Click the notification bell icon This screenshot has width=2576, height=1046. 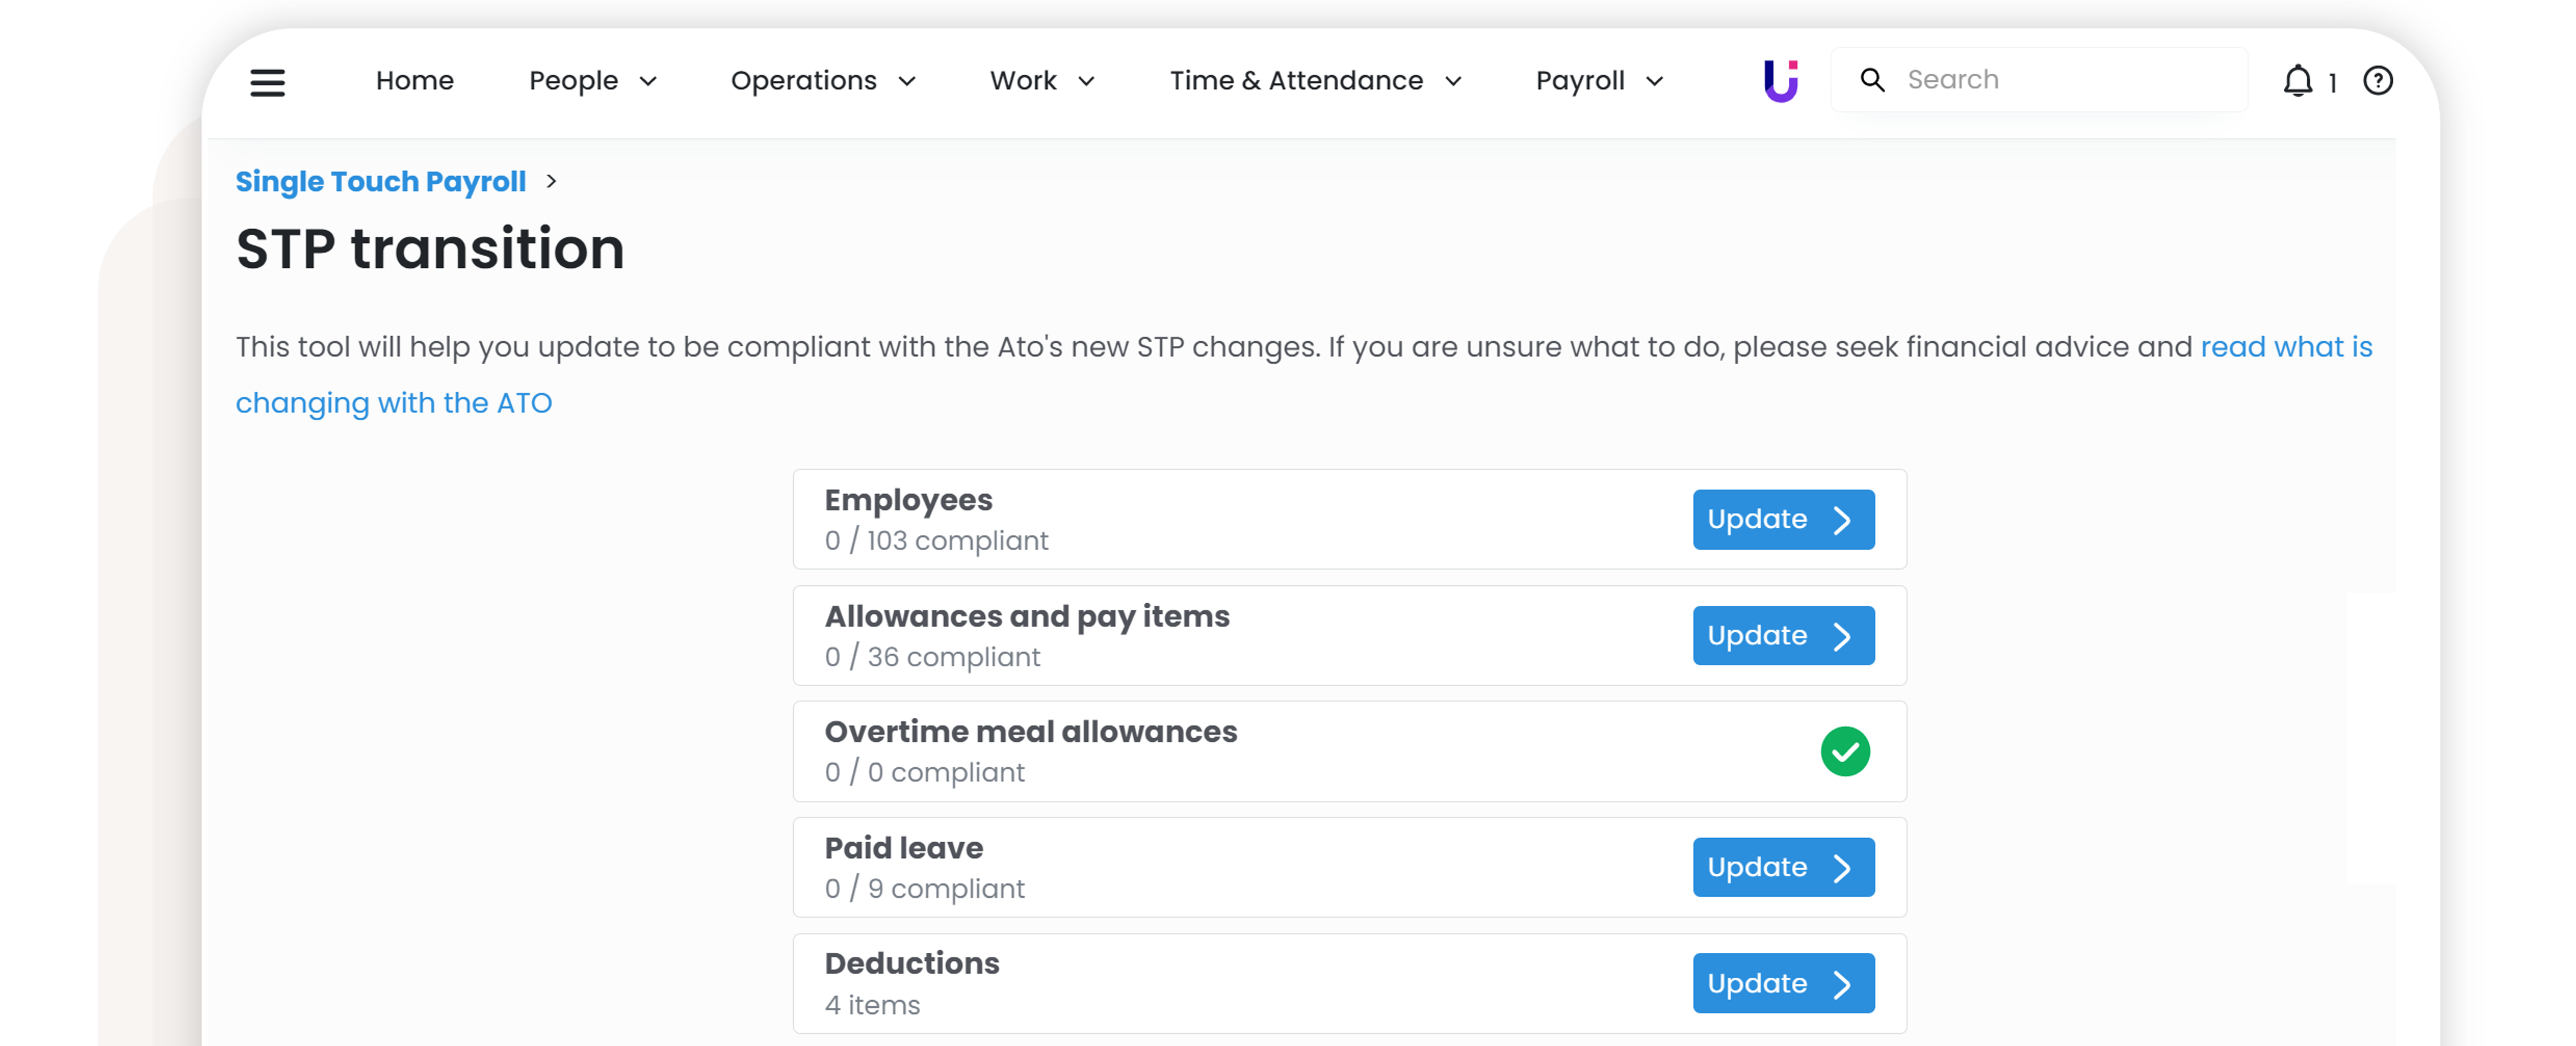point(2298,81)
